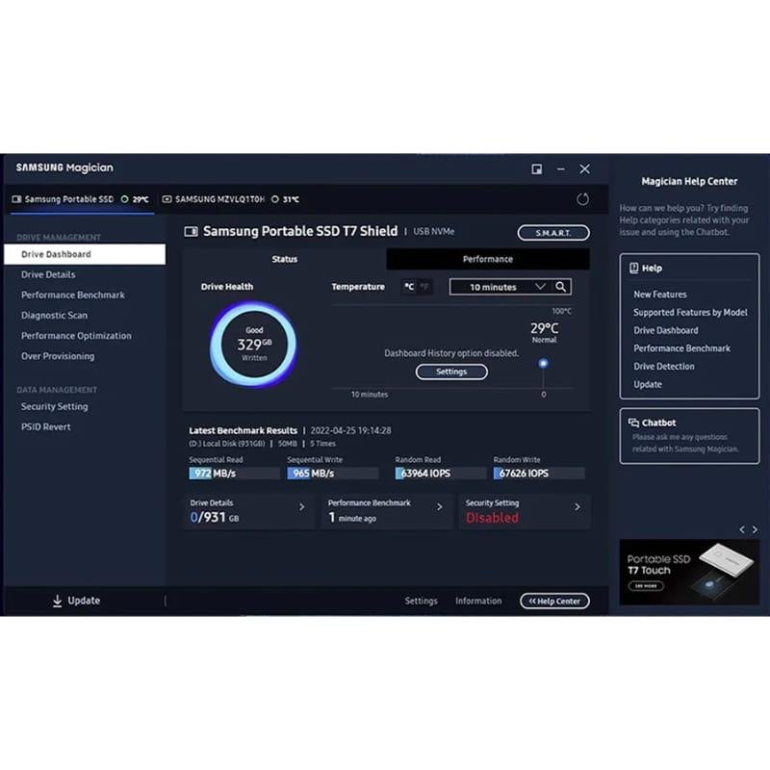Click the magnifier icon beside the time range

561,287
